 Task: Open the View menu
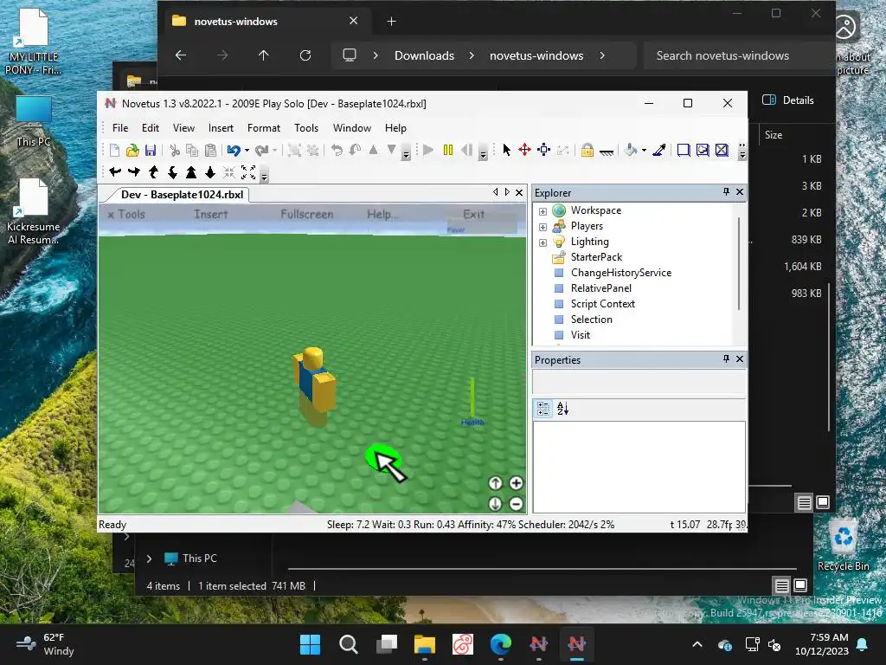point(183,128)
